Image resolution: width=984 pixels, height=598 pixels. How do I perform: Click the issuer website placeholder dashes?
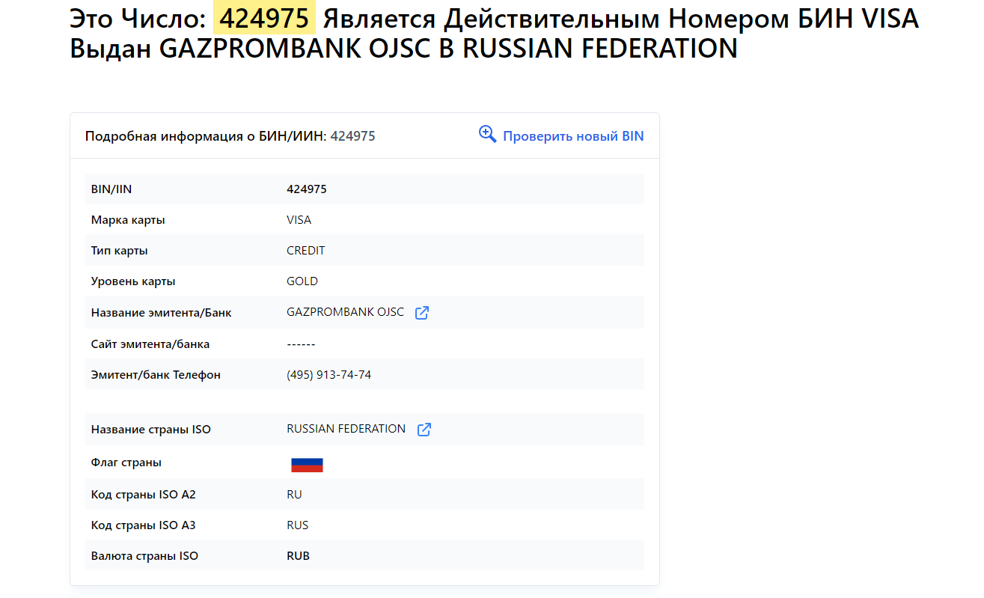[x=301, y=344]
